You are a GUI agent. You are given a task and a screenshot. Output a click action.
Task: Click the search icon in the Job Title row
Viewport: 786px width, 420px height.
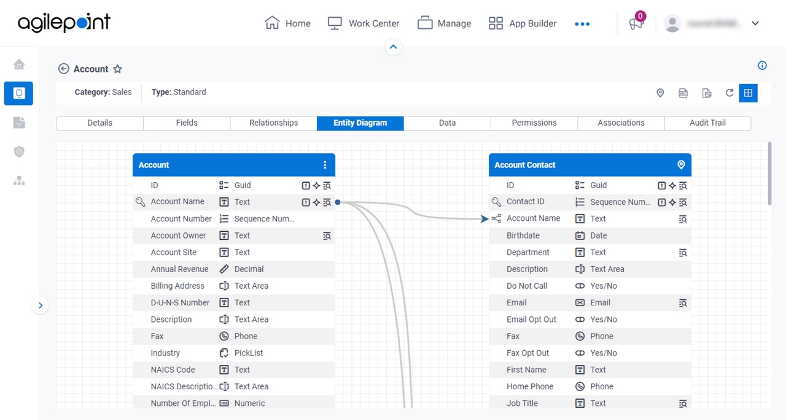[x=682, y=403]
